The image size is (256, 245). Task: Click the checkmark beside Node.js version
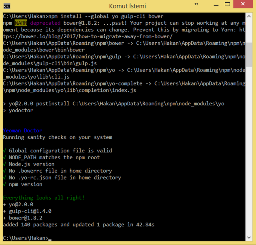coord(4,164)
